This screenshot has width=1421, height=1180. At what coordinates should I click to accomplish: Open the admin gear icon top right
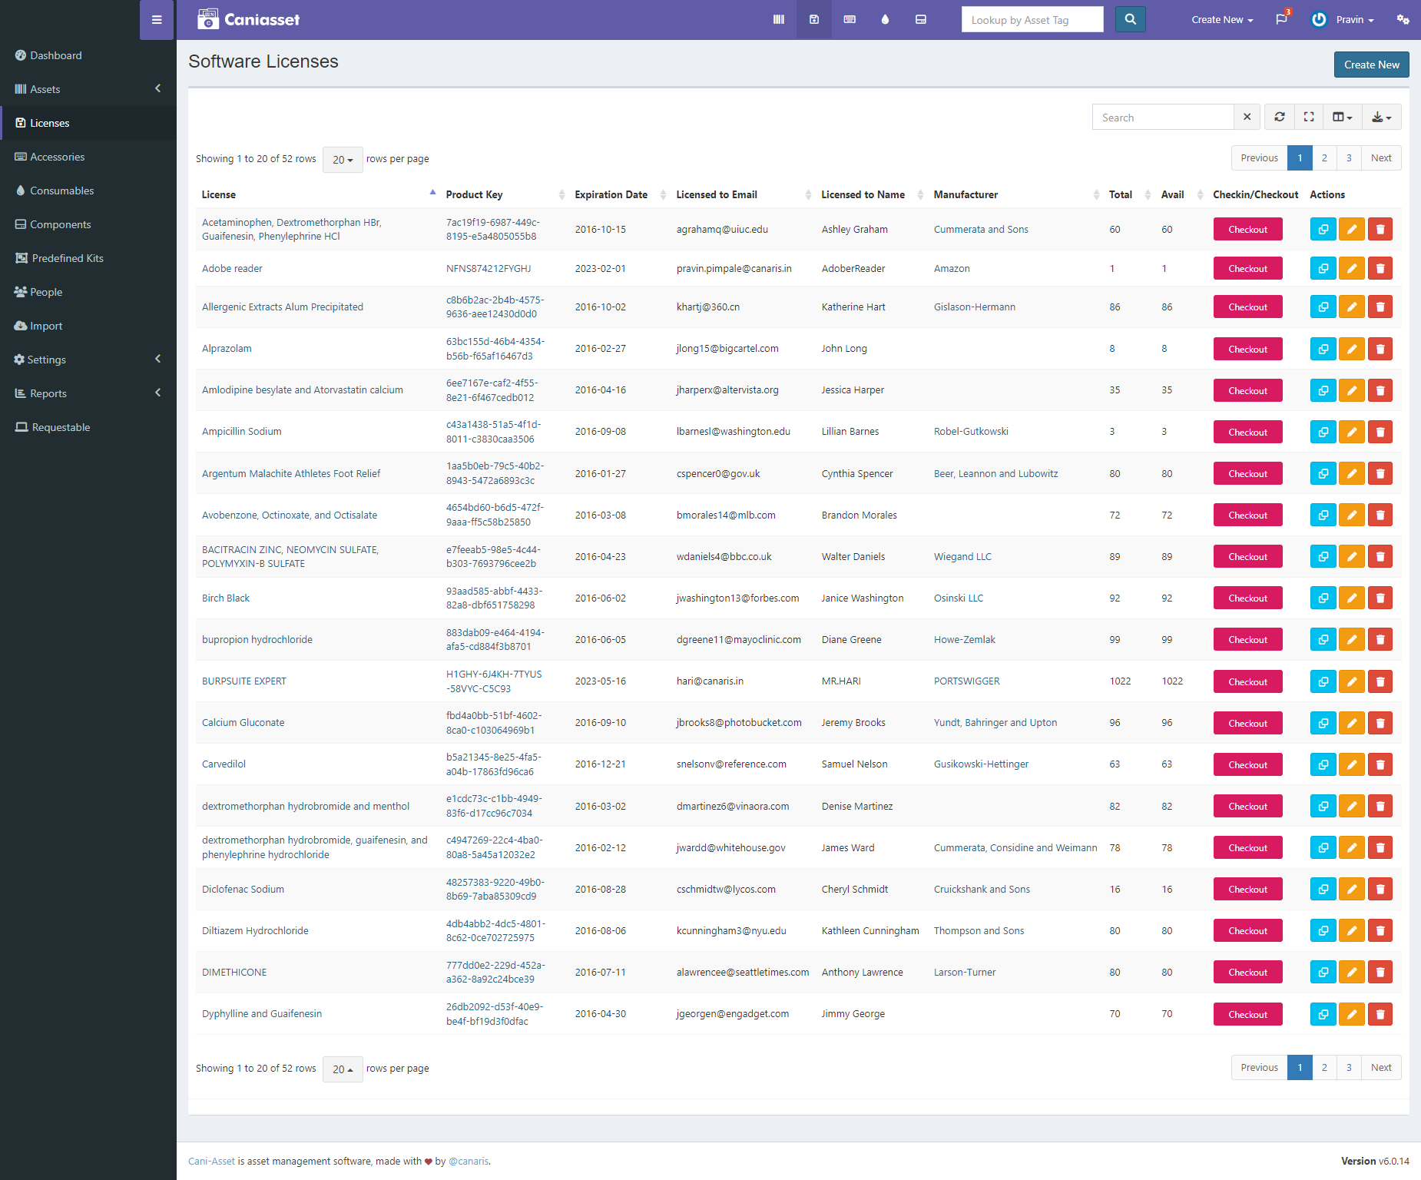(x=1403, y=19)
